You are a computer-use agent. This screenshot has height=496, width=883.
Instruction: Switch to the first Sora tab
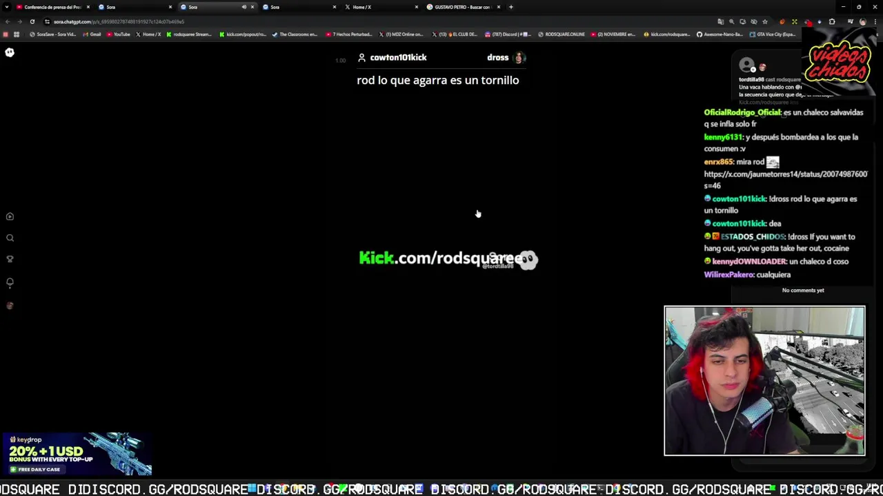[135, 7]
